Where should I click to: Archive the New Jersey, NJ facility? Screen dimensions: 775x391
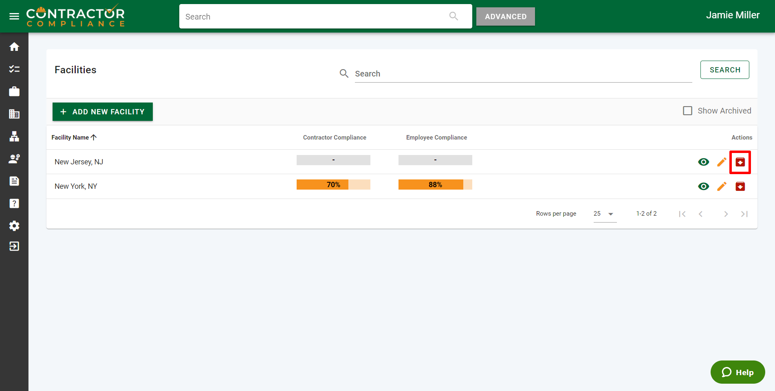point(740,162)
